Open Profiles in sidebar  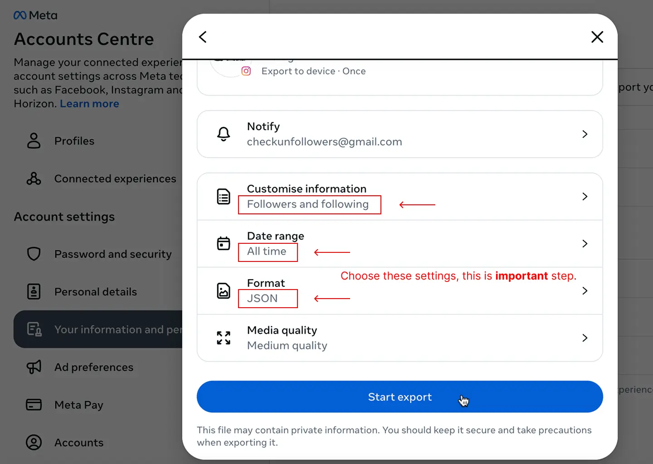[74, 141]
